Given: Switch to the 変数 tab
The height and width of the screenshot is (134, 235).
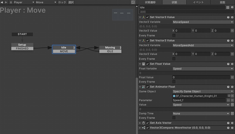Looking at the screenshot, I should pos(223,2).
